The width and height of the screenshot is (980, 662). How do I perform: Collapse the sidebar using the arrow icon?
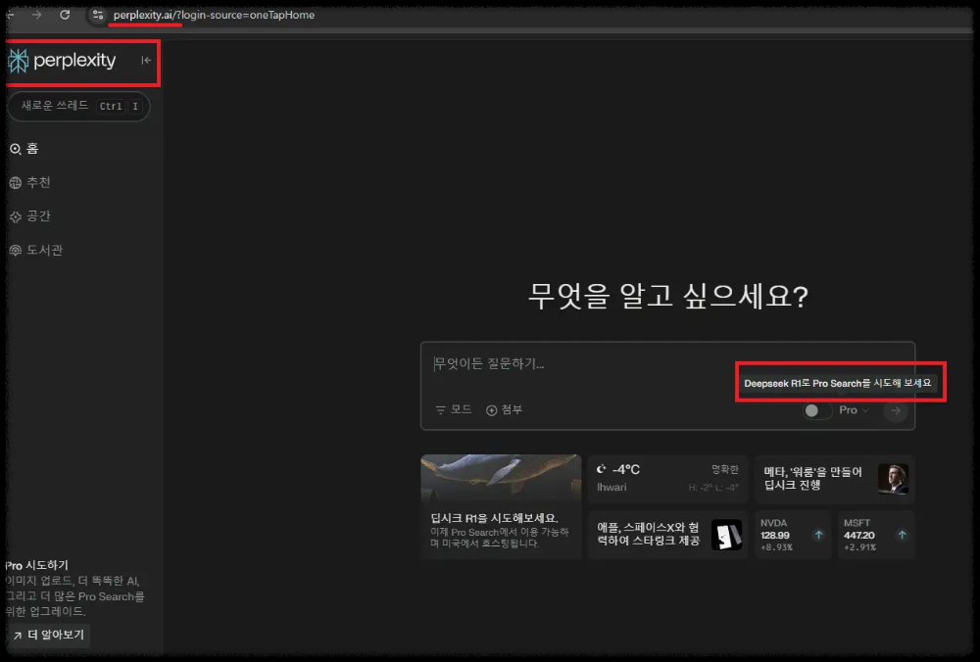(x=145, y=61)
